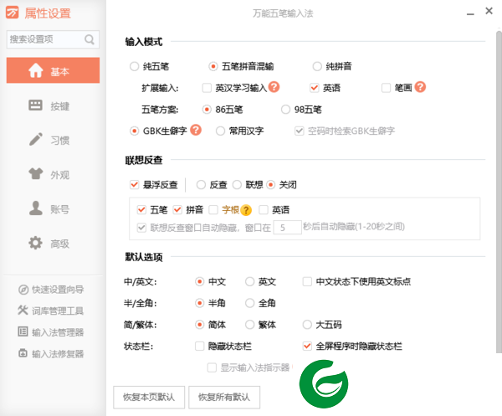Select 全角 width option

pyautogui.click(x=249, y=303)
